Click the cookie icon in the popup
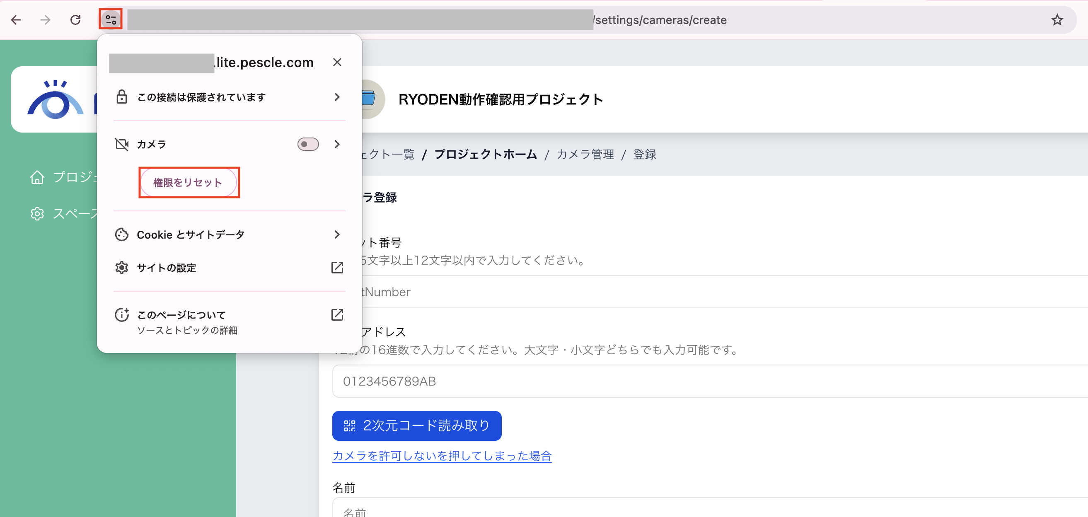 click(x=122, y=234)
